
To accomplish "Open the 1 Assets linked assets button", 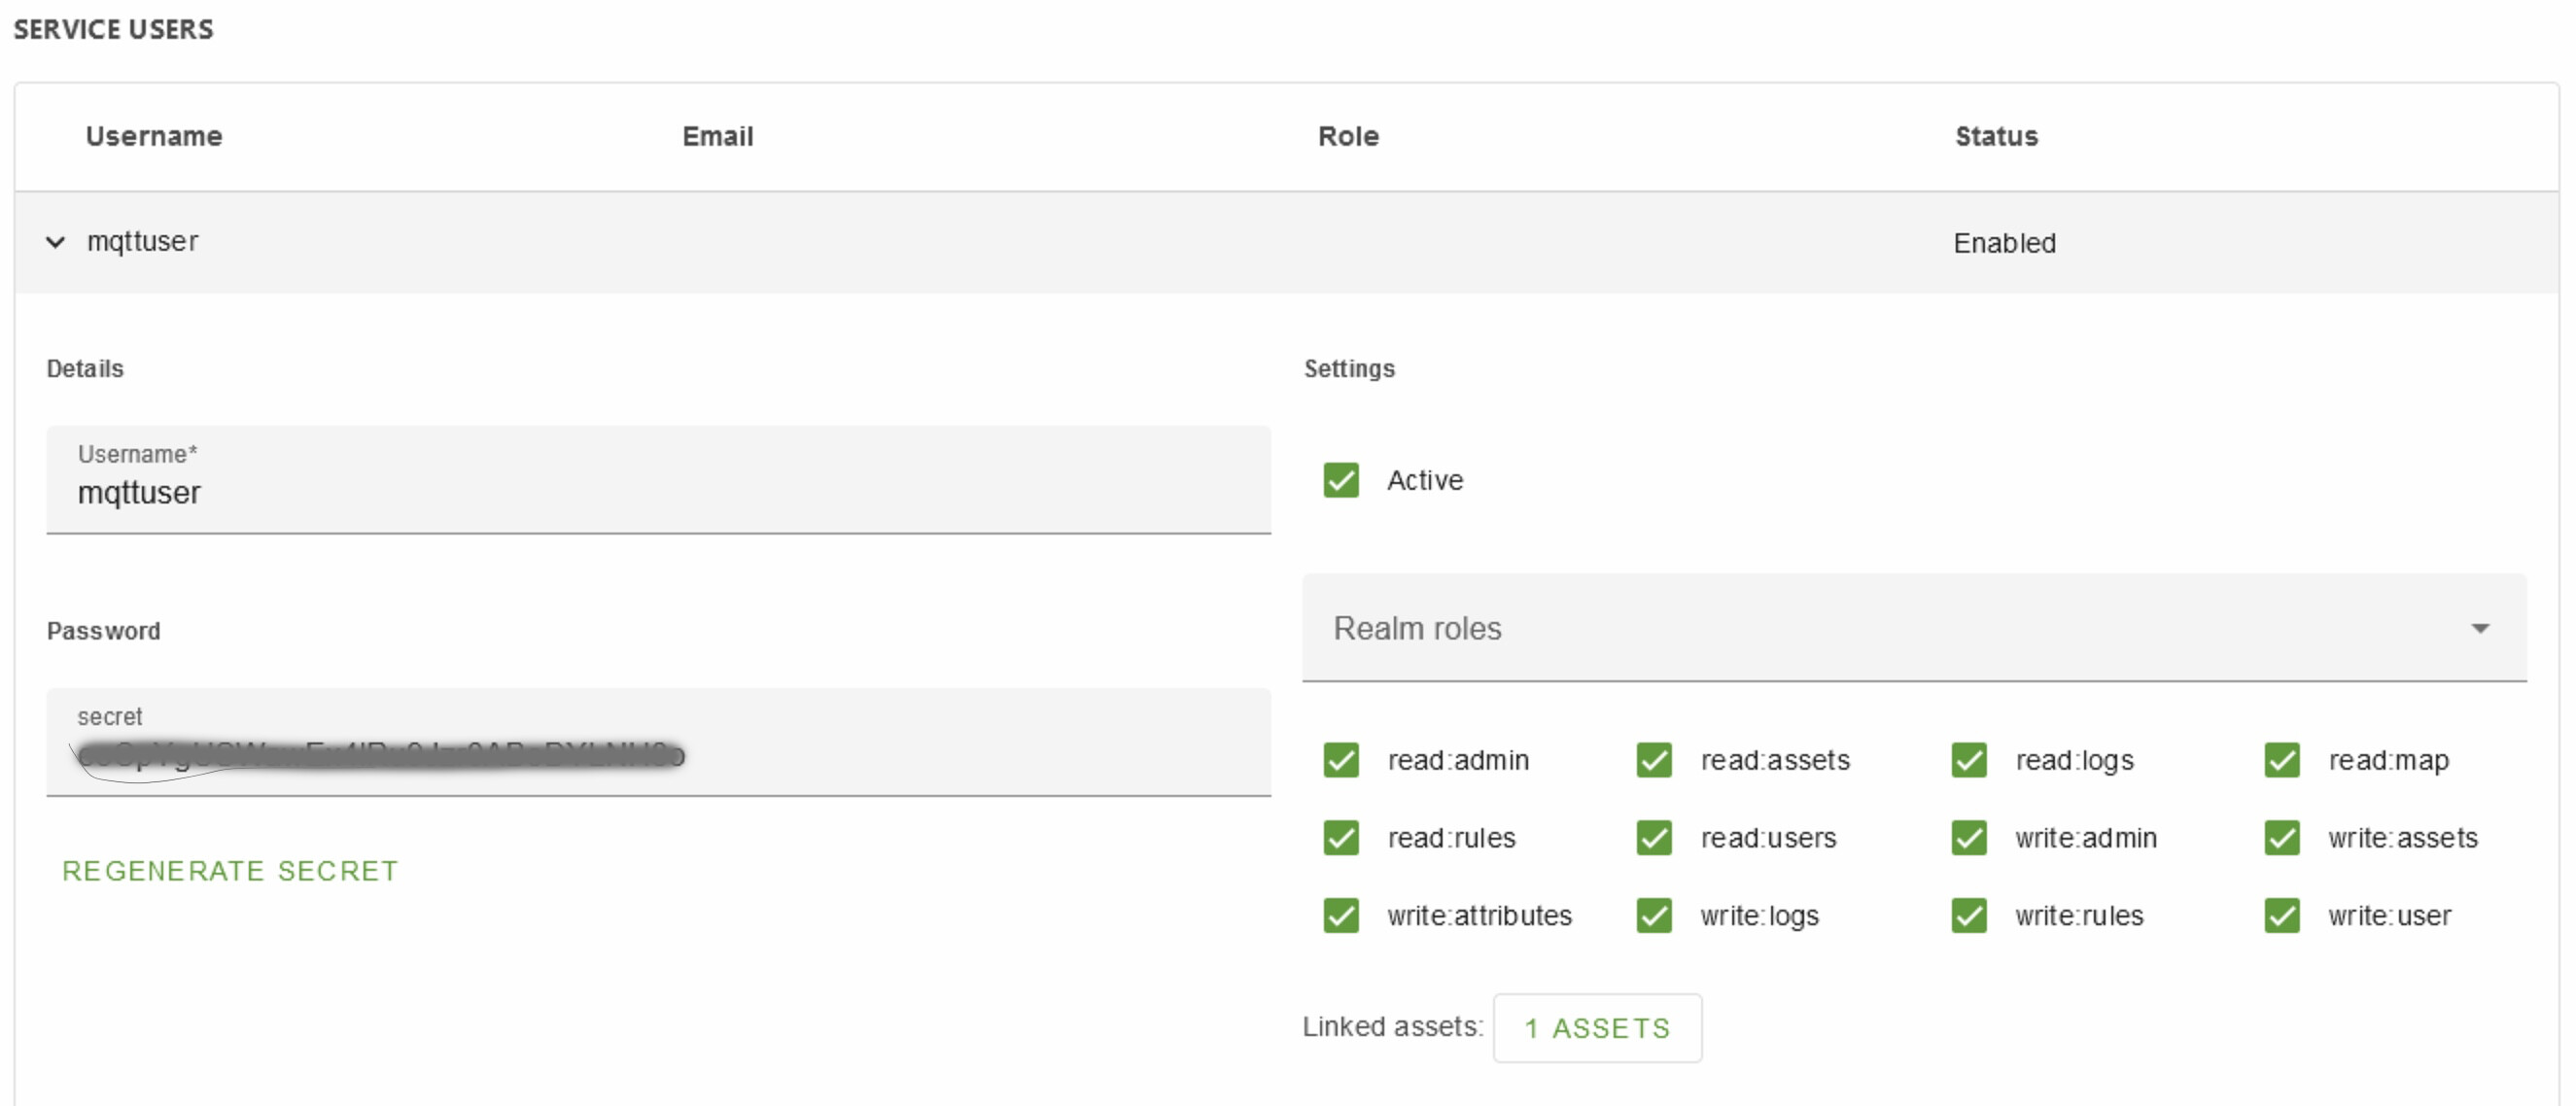I will pos(1596,1028).
